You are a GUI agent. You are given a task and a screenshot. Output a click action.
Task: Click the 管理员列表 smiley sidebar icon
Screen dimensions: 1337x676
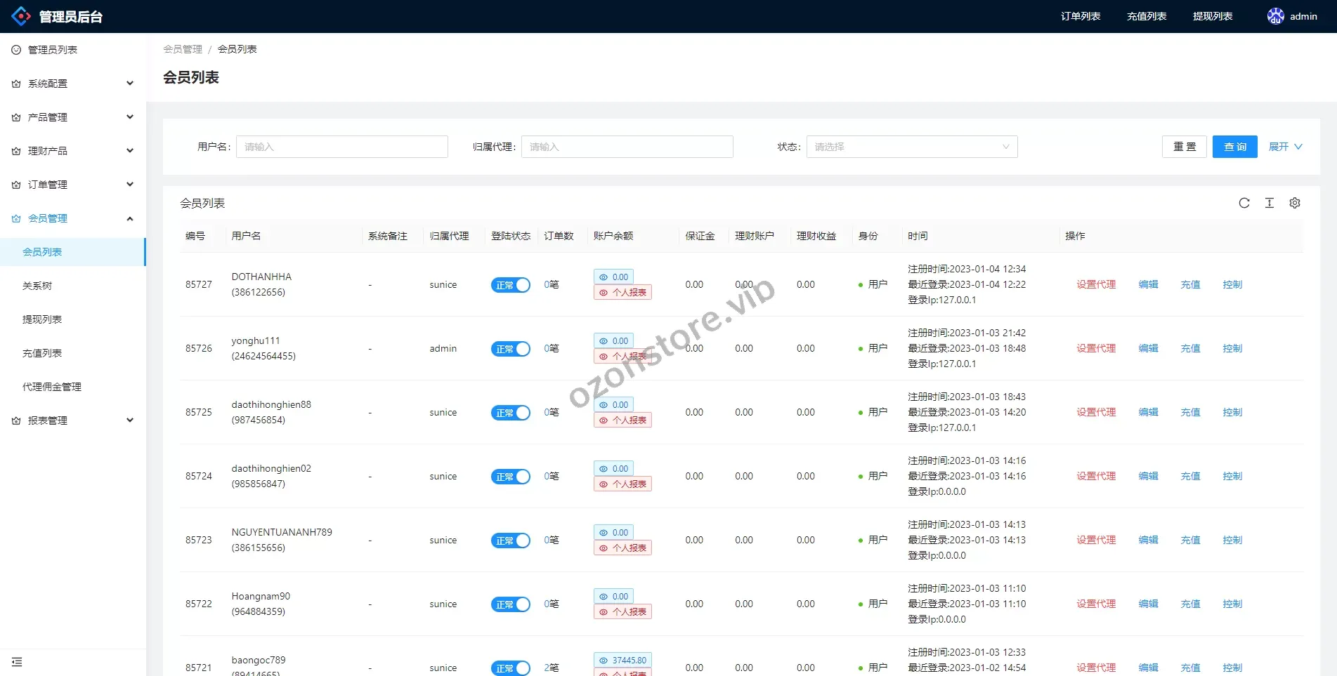coord(15,49)
